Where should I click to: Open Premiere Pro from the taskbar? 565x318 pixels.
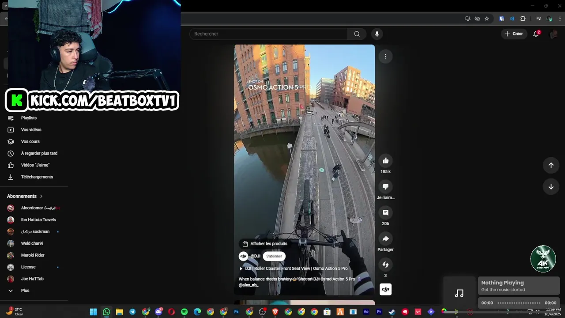click(x=379, y=312)
